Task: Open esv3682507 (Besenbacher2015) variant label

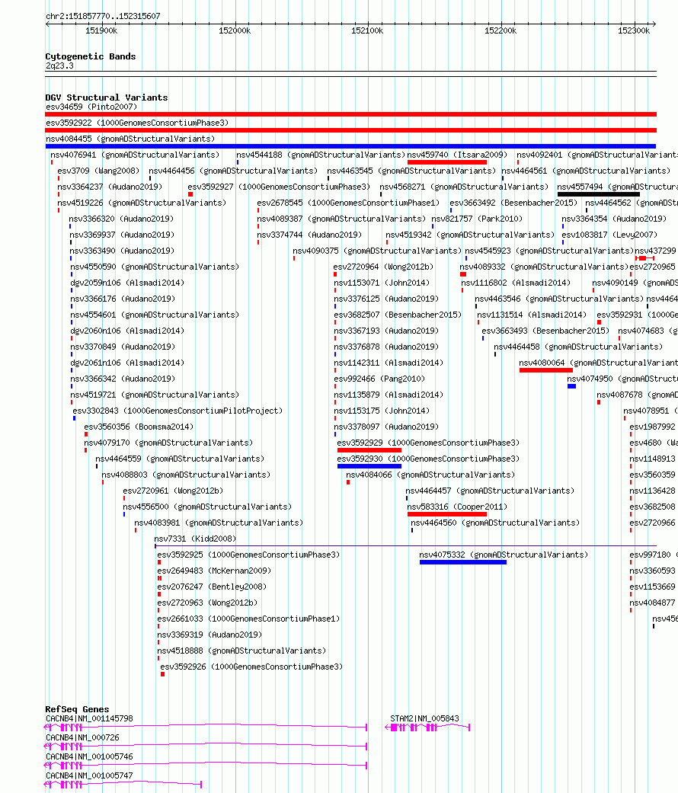Action: (x=398, y=315)
